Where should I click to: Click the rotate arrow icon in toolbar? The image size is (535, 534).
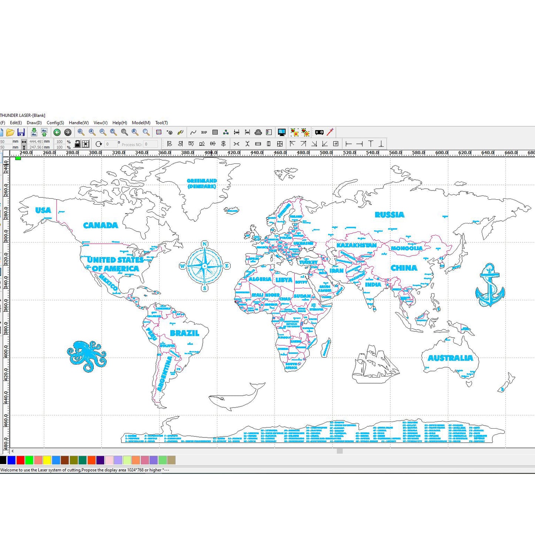click(98, 144)
